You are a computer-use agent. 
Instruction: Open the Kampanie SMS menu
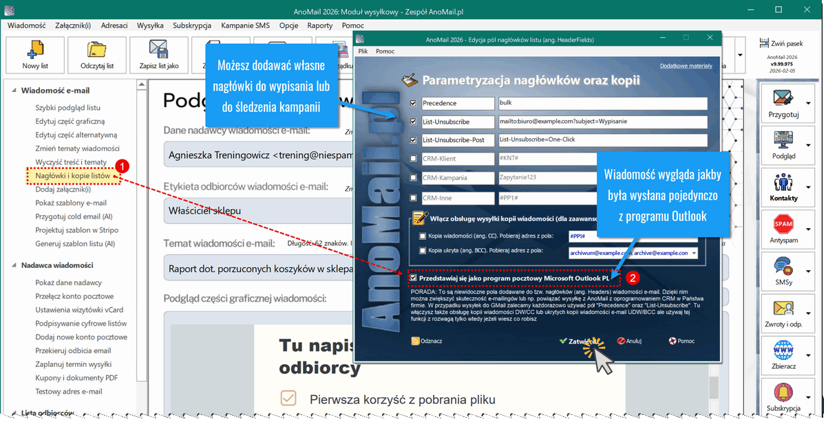(x=245, y=25)
